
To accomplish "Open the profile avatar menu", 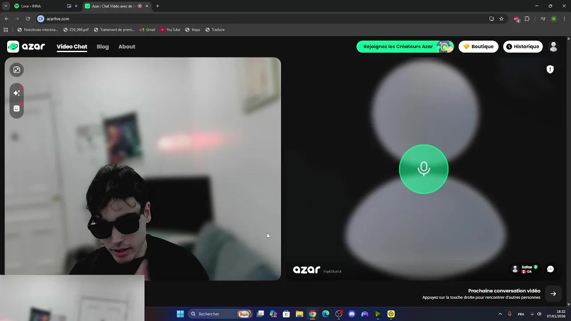I will 554,46.
